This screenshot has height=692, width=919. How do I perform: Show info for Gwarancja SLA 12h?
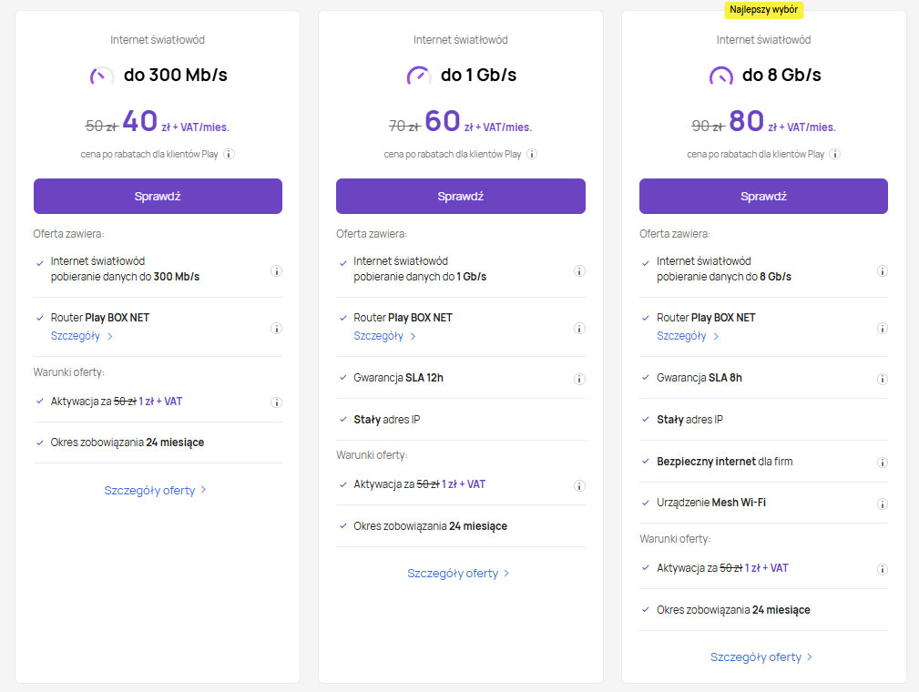[x=579, y=379]
